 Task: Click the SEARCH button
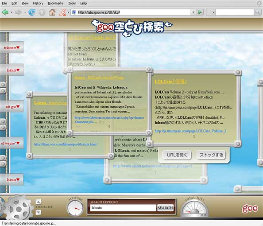point(165,208)
